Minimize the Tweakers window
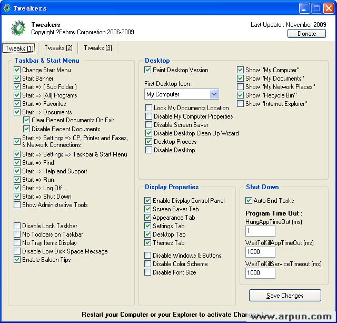This screenshot has width=337, height=323. coord(304,8)
